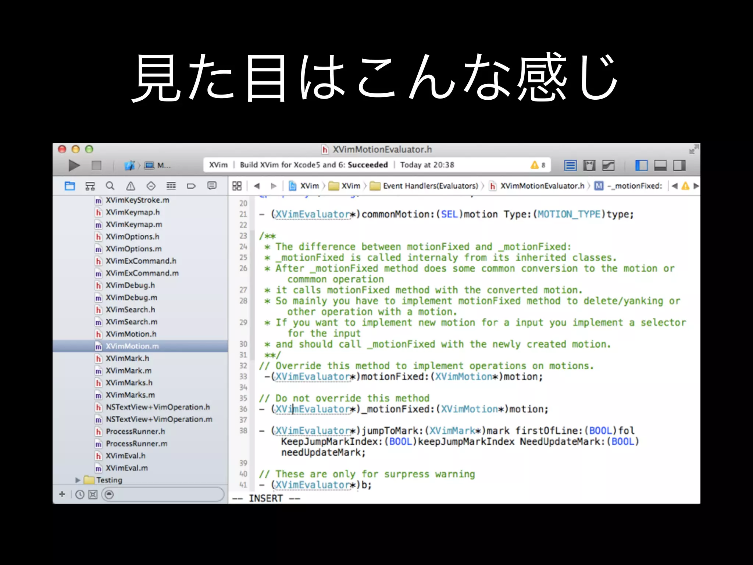Open the Breakpoint navigator icon
This screenshot has width=753, height=565.
point(191,186)
